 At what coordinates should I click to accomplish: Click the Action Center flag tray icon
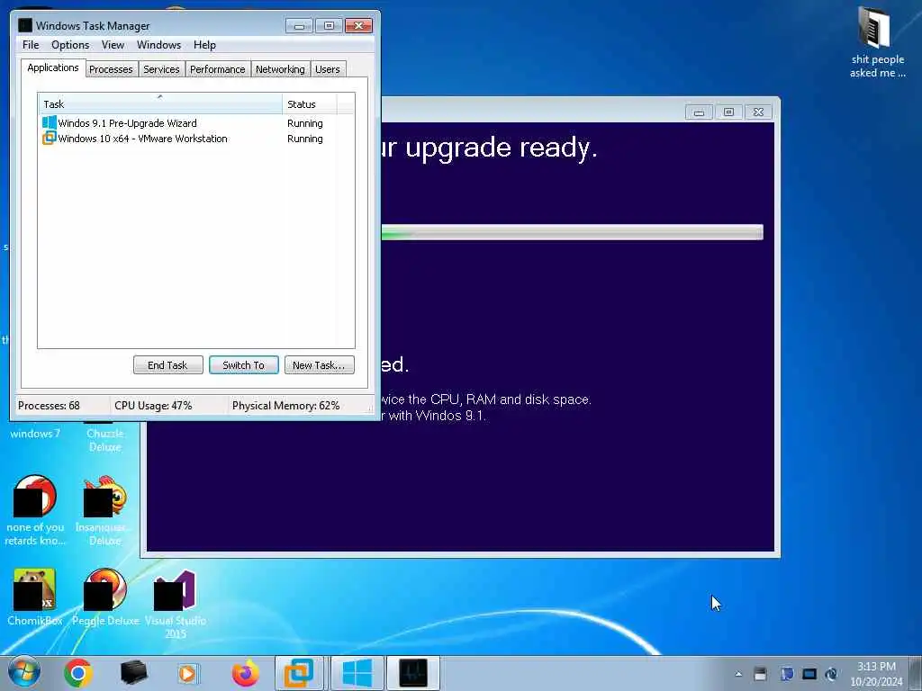(786, 674)
